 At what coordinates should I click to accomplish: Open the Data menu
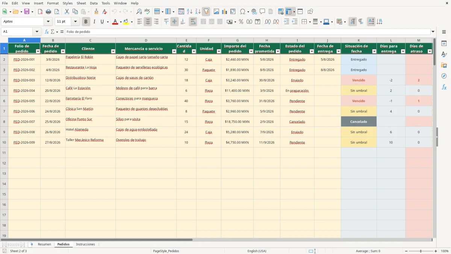tap(94, 3)
